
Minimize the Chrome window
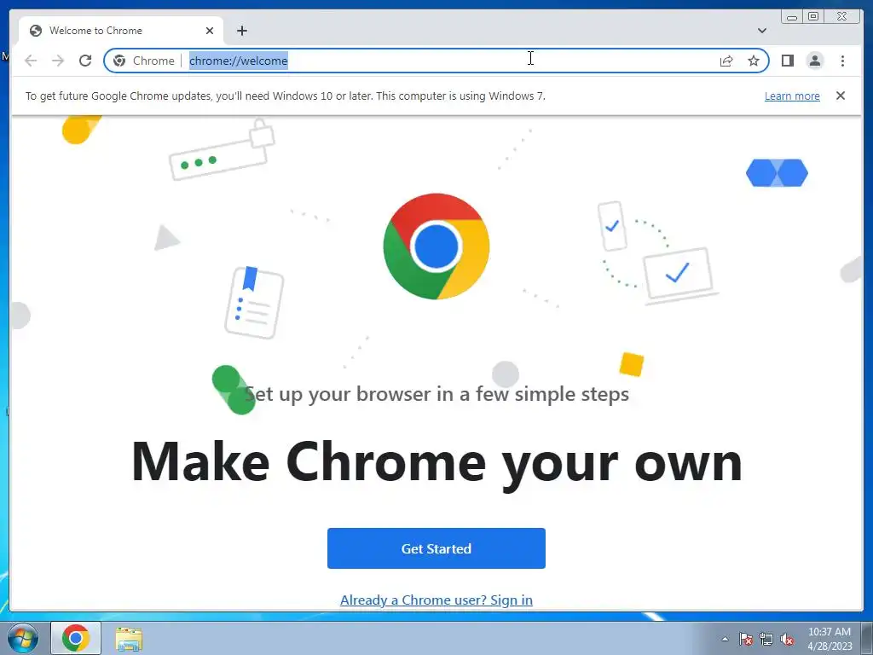pos(792,16)
